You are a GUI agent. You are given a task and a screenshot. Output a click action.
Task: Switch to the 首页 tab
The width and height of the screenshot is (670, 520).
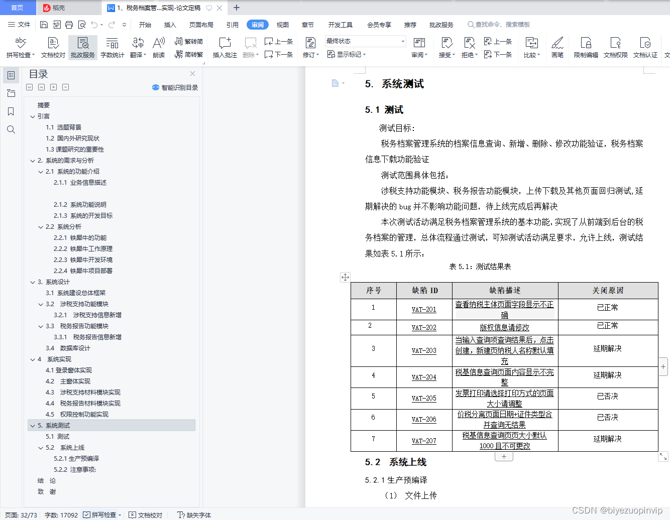[18, 8]
